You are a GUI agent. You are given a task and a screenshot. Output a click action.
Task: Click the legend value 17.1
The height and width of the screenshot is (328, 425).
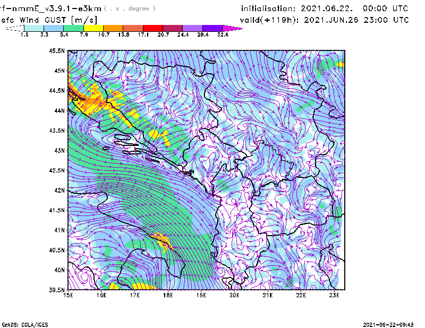[143, 34]
